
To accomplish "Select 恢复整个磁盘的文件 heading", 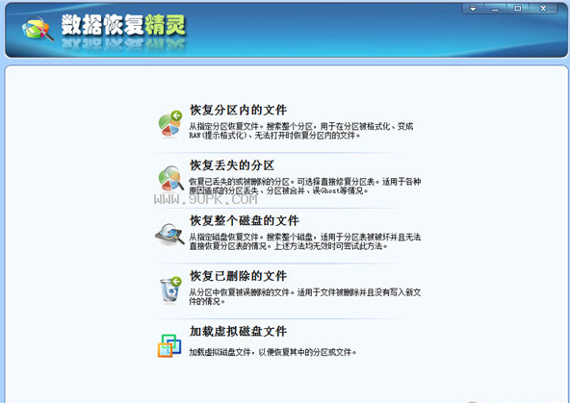I will [245, 221].
